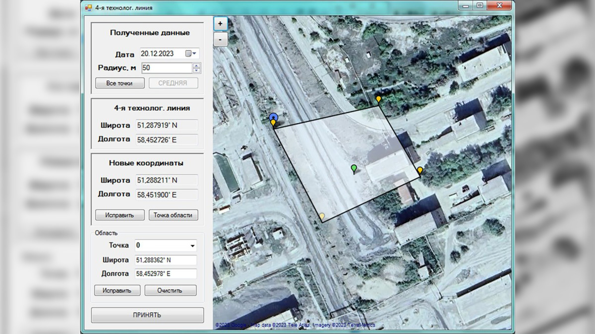Click the Широта field in Область section

(x=166, y=260)
